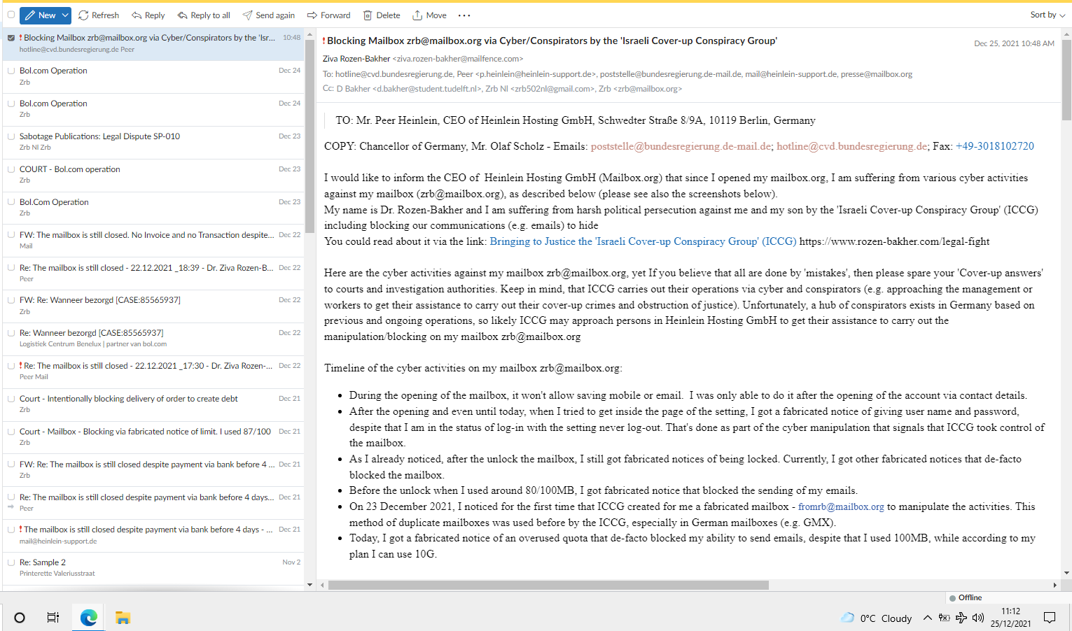Click the Move upload-box icon
The image size is (1072, 631).
click(417, 15)
